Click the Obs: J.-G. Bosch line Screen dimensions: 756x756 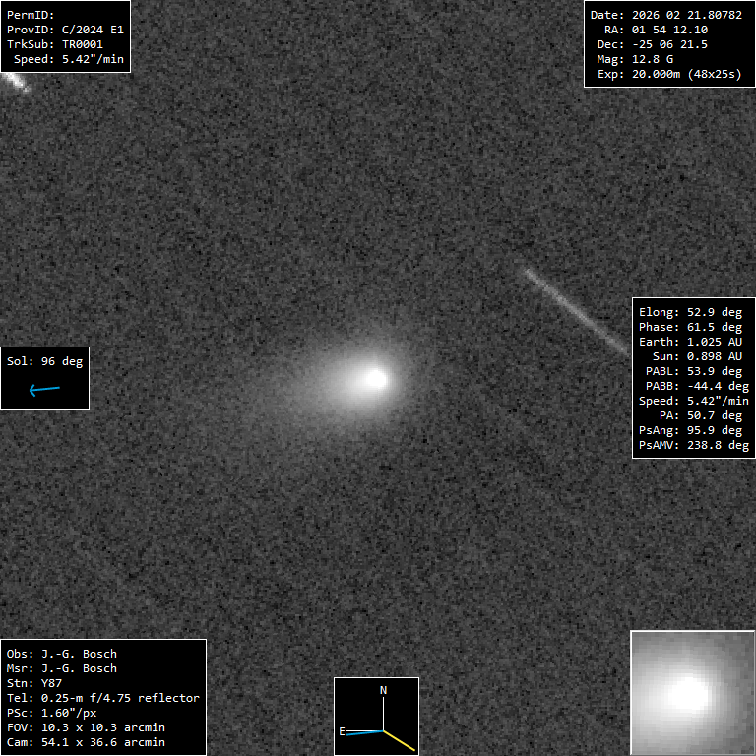(x=61, y=654)
